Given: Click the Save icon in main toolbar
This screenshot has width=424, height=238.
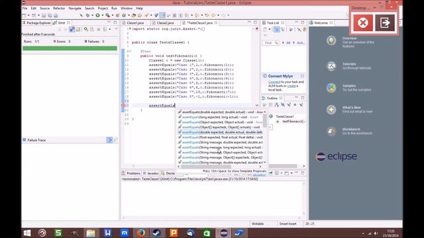Looking at the screenshot, I should pyautogui.click(x=44, y=15).
